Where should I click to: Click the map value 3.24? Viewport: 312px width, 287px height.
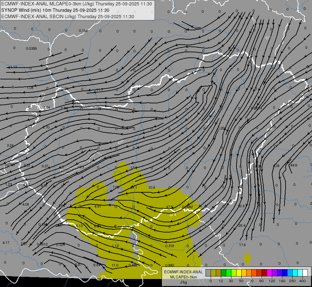[10, 145]
